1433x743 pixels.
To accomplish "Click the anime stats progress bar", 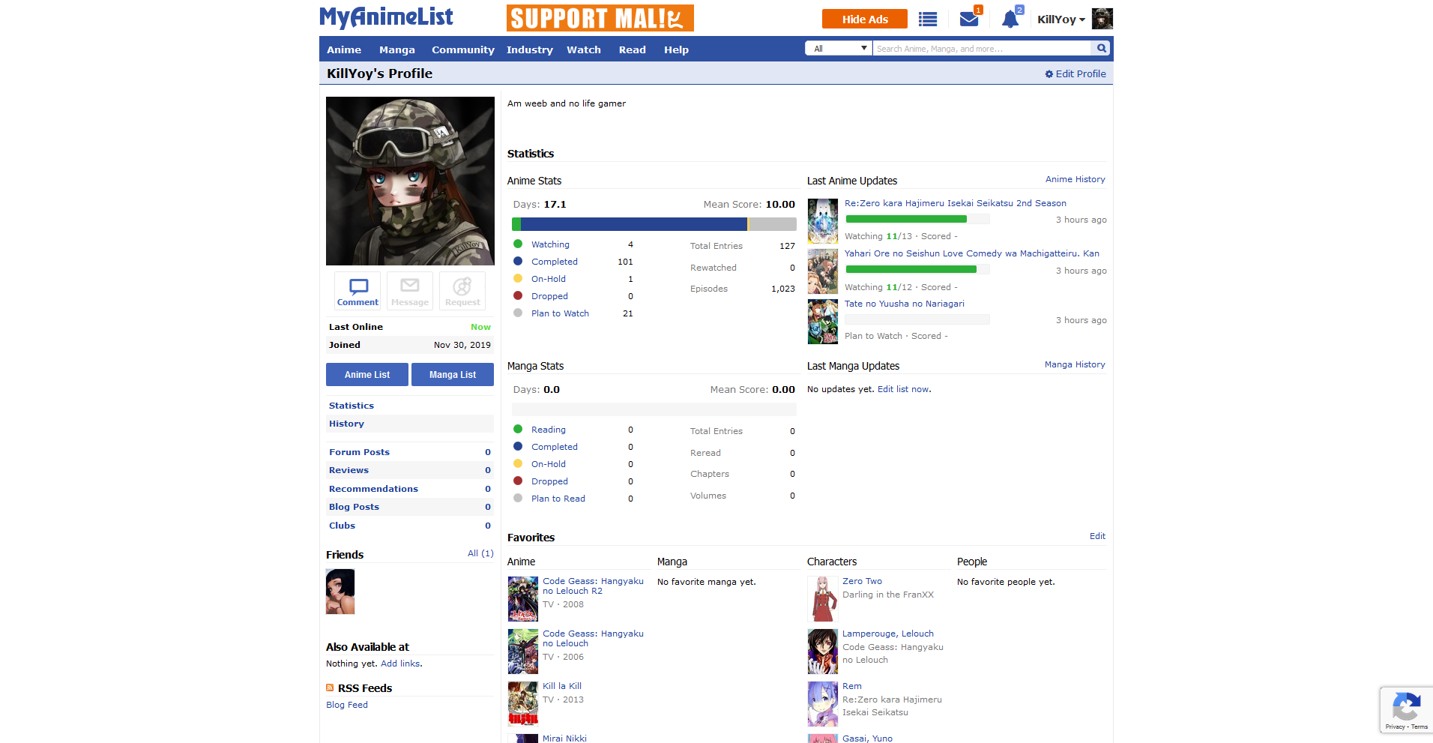I will coord(654,224).
